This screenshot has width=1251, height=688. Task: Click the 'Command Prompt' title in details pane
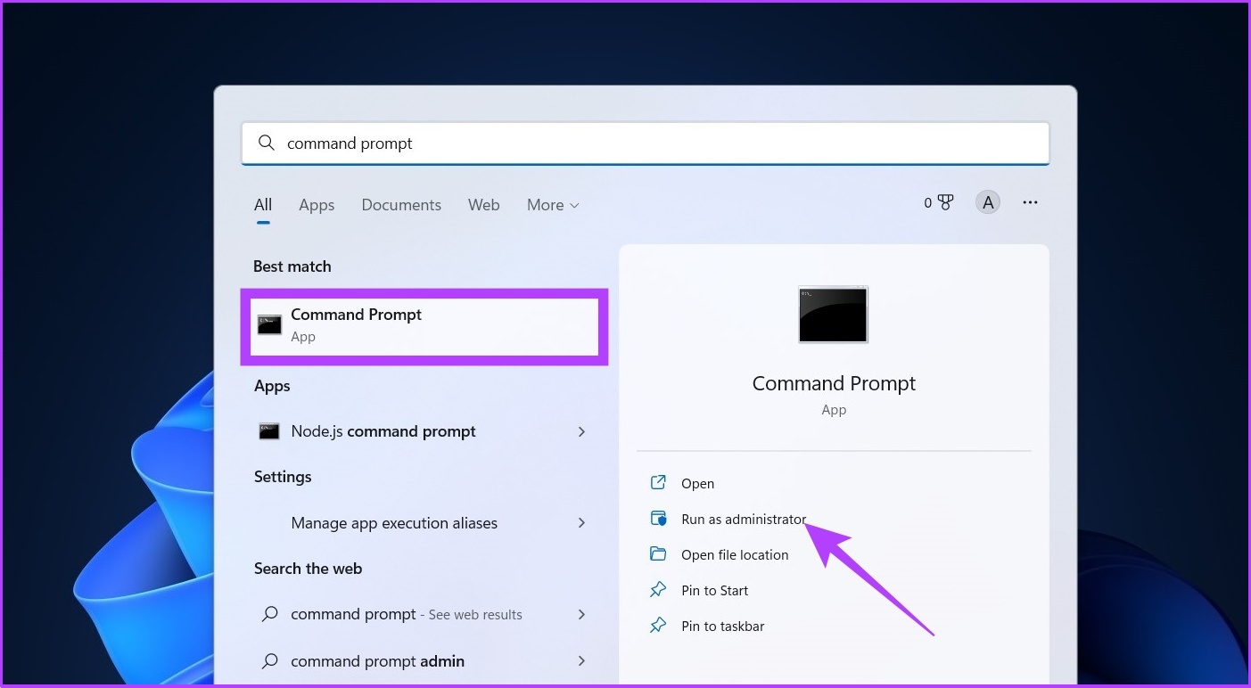pos(834,383)
